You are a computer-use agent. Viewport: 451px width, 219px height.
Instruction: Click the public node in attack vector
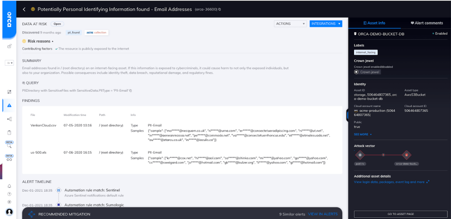pyautogui.click(x=360, y=155)
